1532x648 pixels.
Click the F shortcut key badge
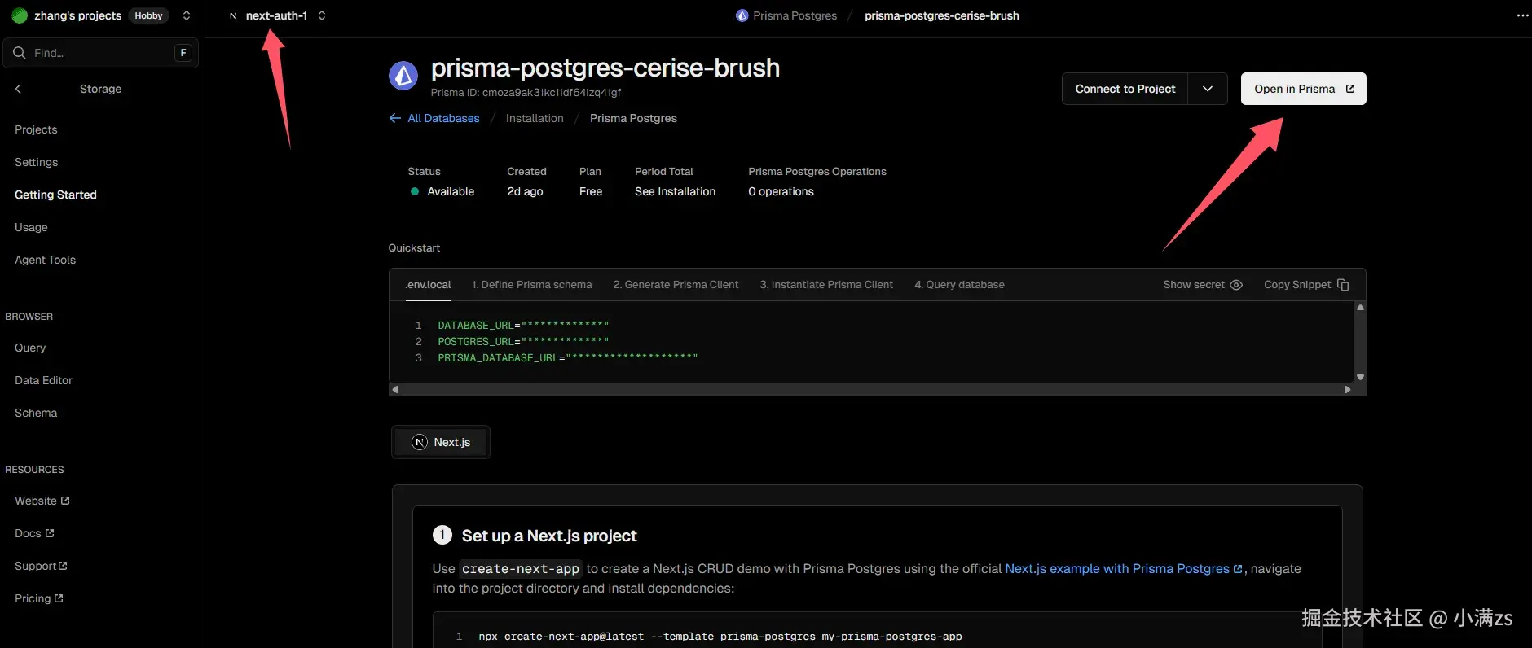[183, 53]
